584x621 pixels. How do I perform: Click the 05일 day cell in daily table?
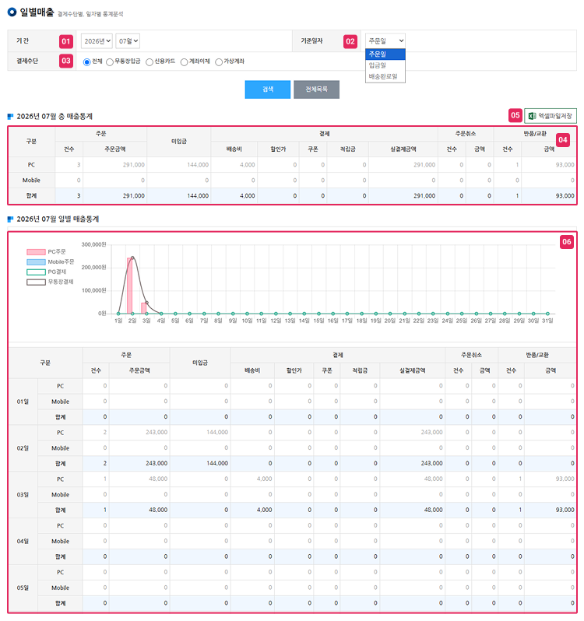tap(23, 588)
